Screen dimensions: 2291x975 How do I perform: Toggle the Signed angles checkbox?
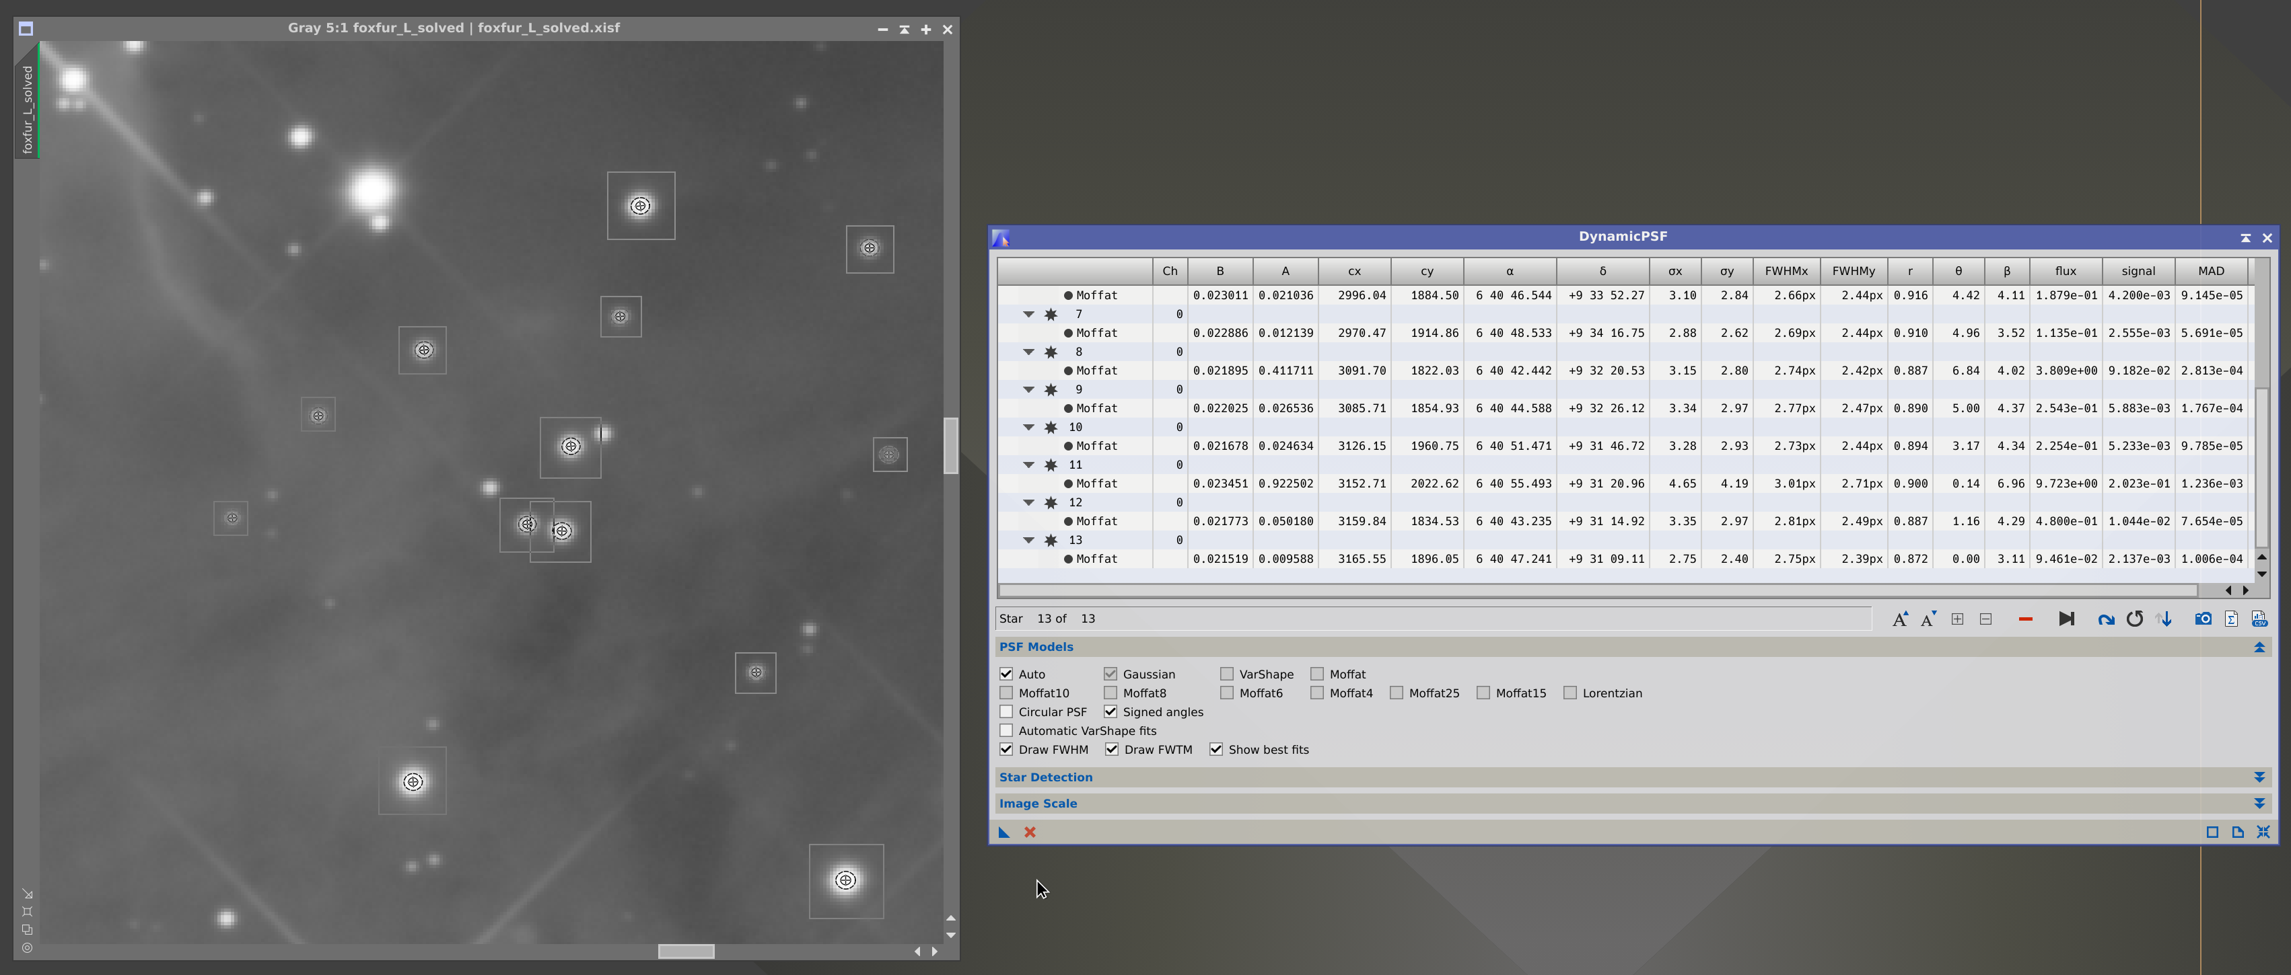[1110, 711]
